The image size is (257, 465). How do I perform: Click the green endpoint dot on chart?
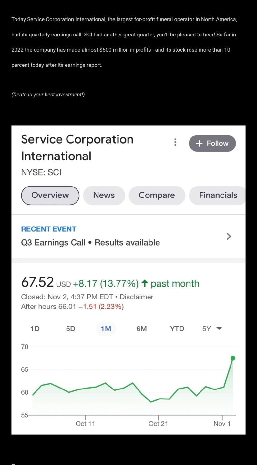click(x=233, y=358)
